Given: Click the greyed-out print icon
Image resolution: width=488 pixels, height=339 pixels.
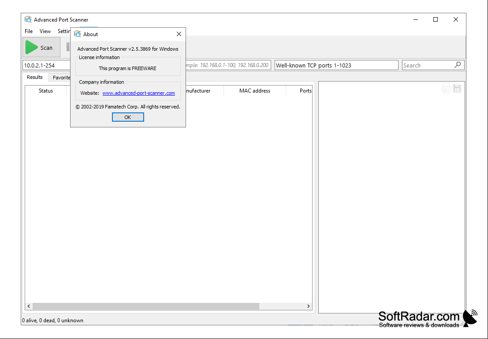Looking at the screenshot, I should pos(446,89).
